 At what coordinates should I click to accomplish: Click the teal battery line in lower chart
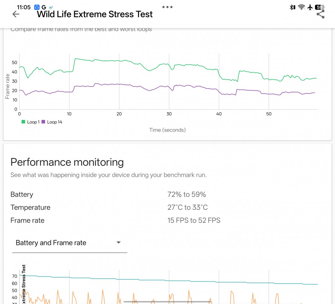click(155, 280)
